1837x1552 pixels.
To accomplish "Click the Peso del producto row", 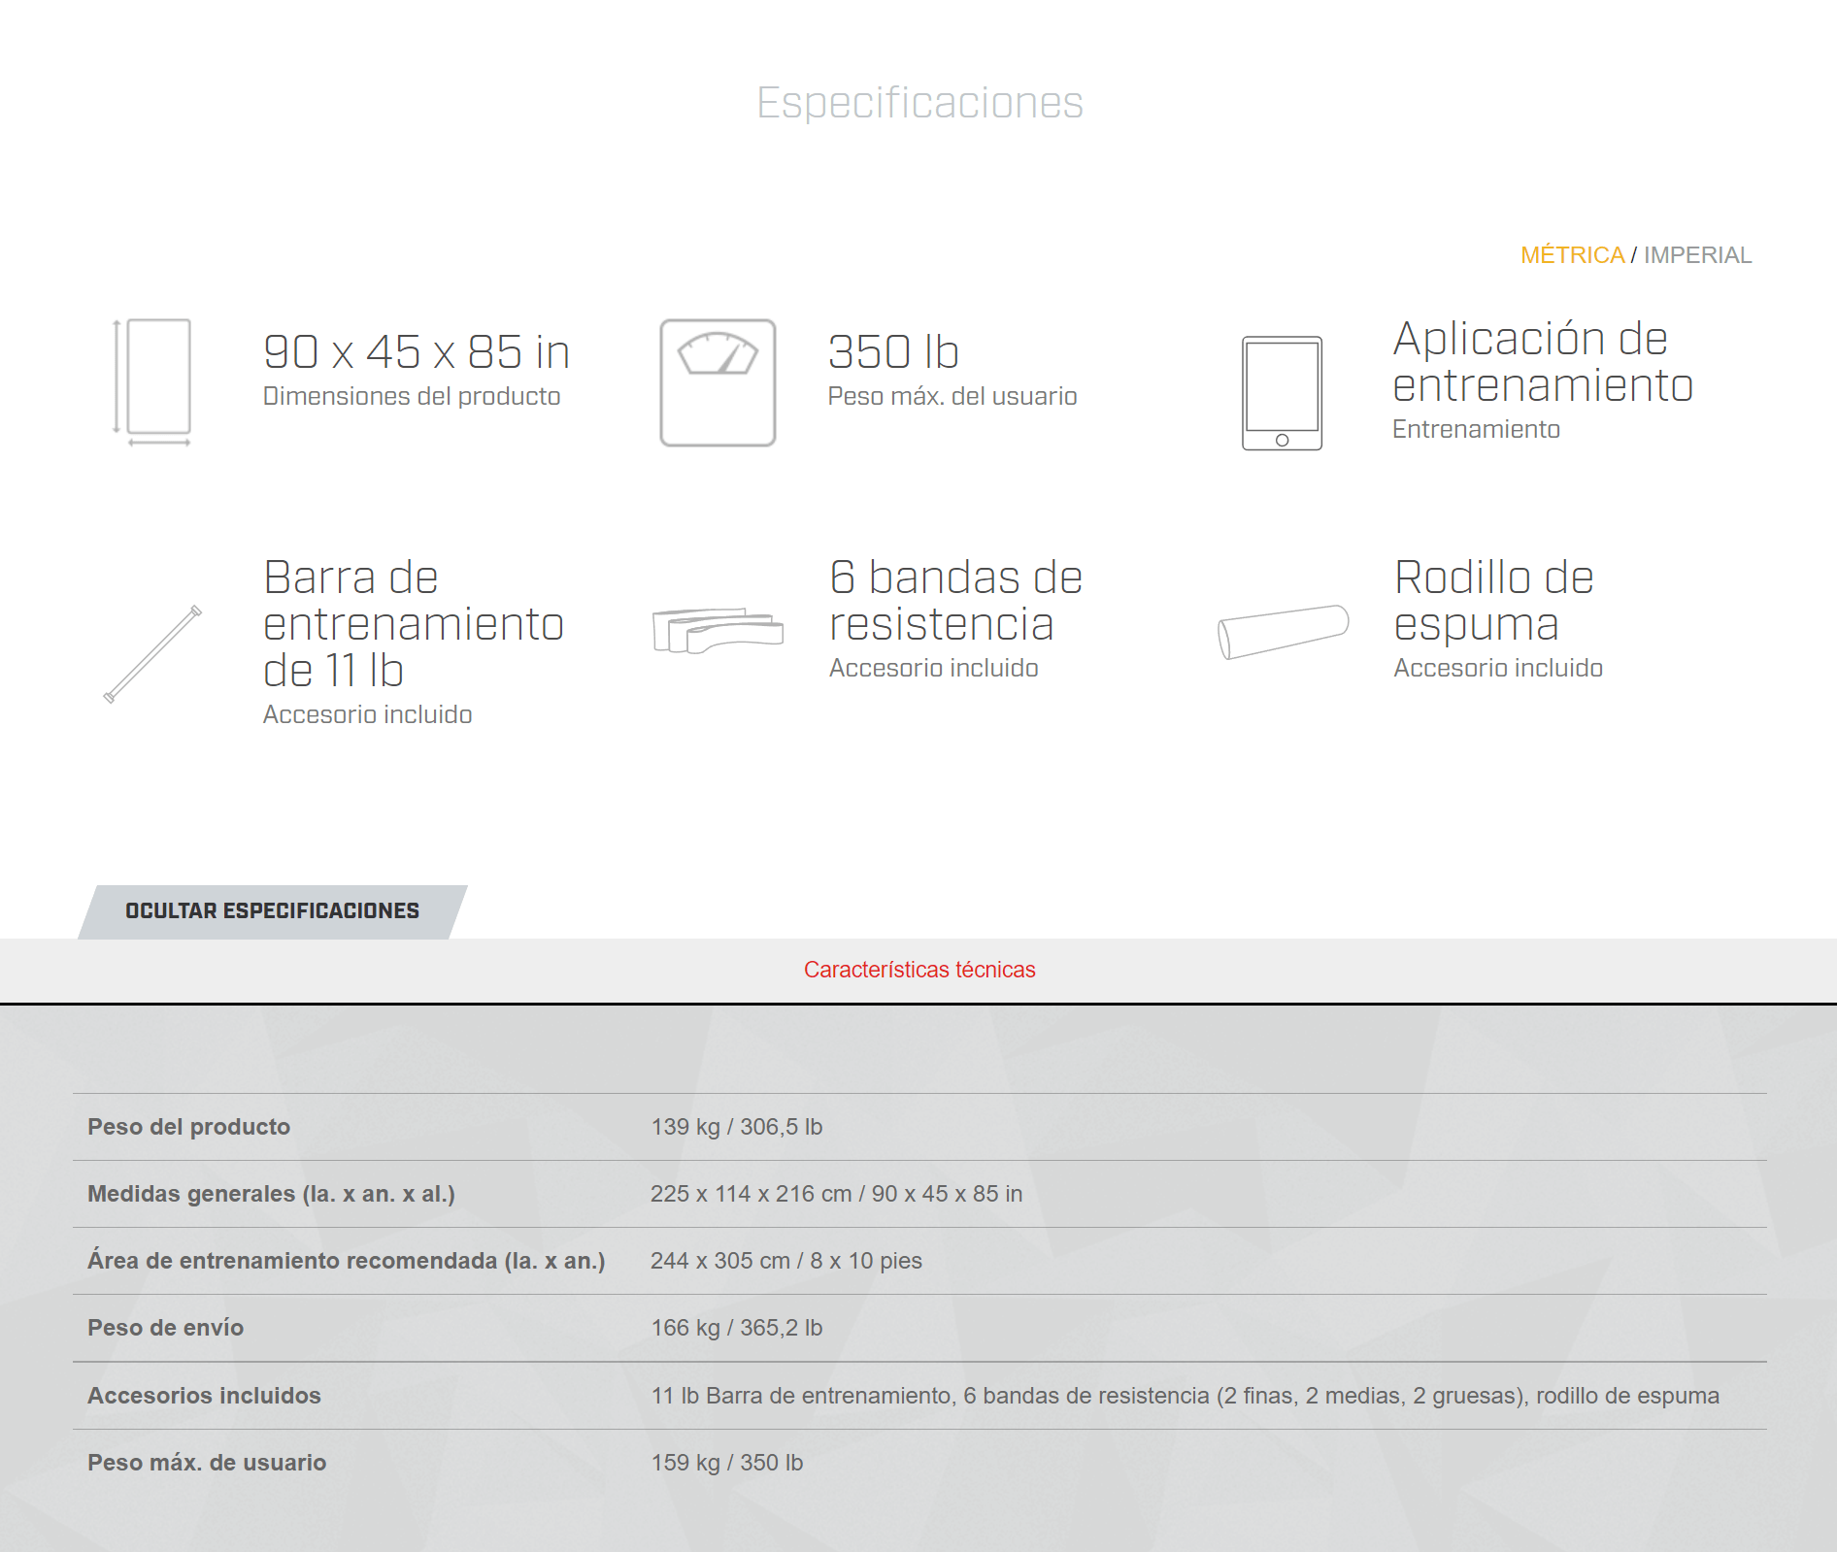I will pyautogui.click(x=189, y=1127).
